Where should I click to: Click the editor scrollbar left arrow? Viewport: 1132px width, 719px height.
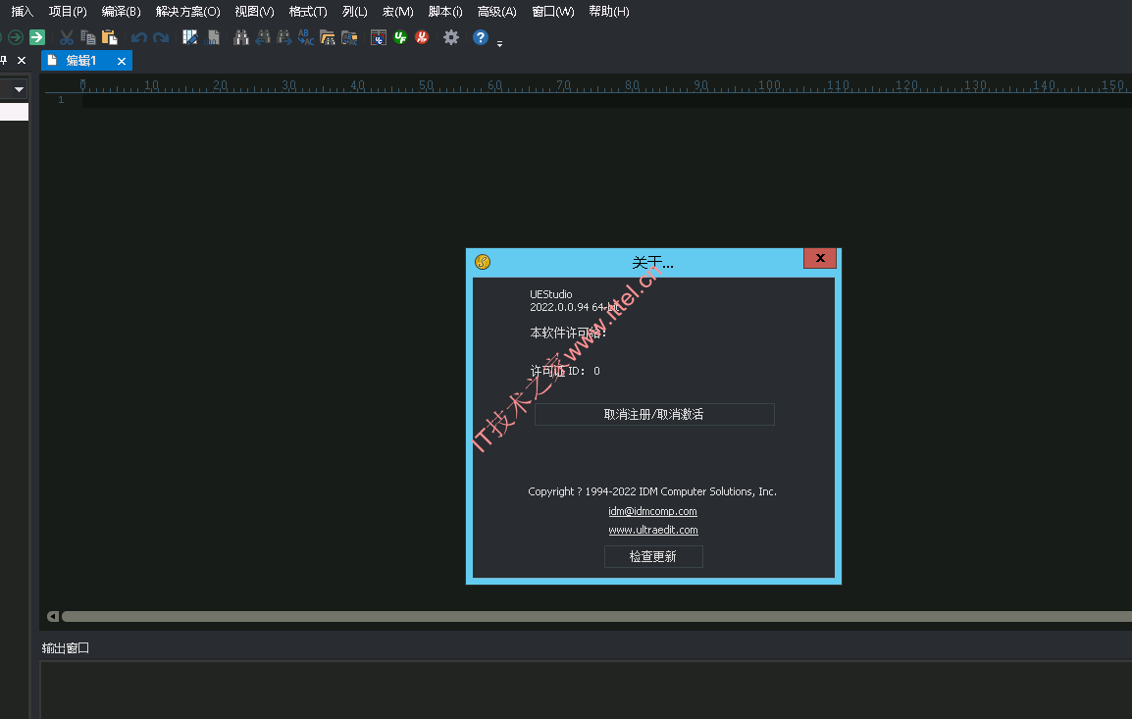coord(53,616)
